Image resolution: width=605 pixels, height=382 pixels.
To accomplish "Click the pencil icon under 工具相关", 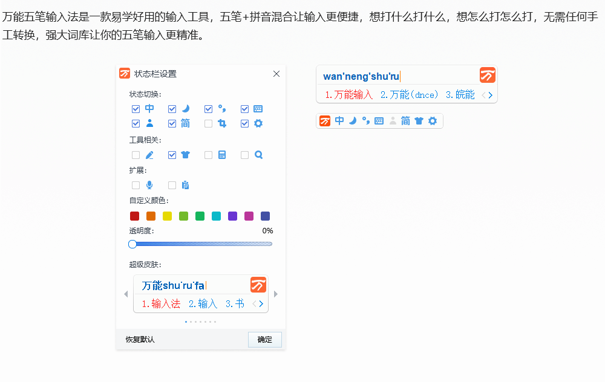I will [149, 155].
